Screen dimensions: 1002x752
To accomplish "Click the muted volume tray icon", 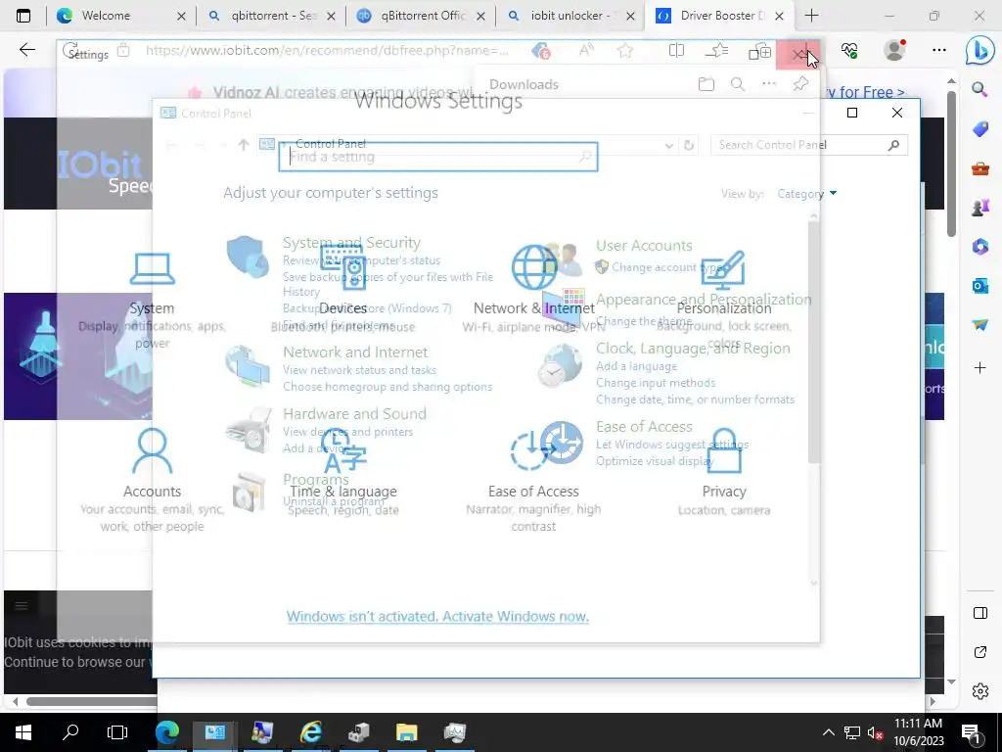I will (x=876, y=732).
